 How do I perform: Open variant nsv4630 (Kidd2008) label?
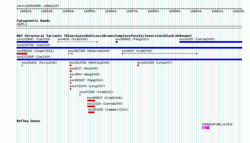click(73, 39)
